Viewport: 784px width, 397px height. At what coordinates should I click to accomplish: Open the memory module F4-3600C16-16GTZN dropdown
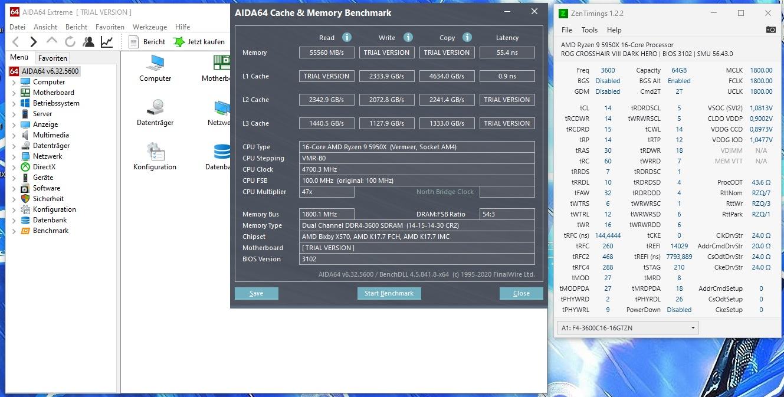[628, 327]
